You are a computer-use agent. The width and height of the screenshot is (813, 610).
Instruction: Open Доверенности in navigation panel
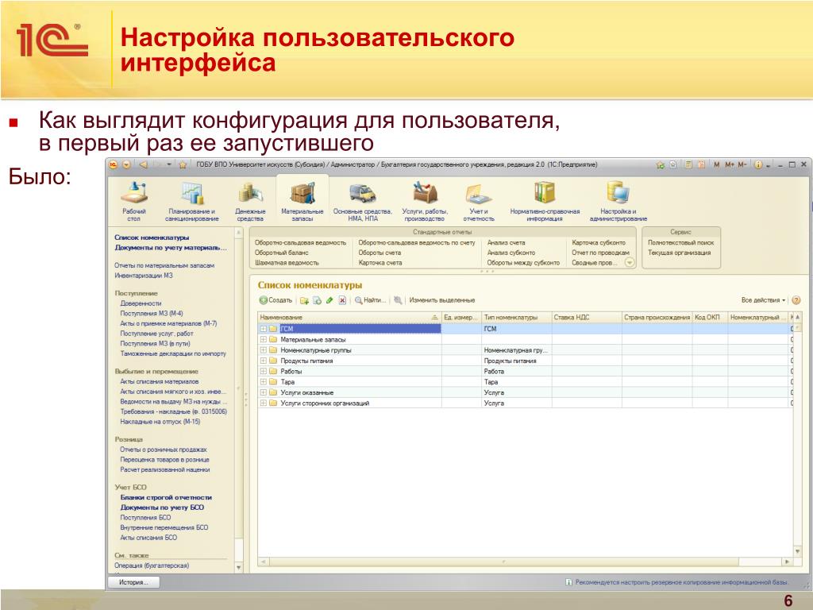[141, 303]
